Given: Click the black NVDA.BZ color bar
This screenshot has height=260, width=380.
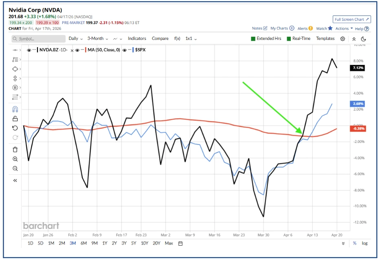Looking at the screenshot, I should pos(37,50).
